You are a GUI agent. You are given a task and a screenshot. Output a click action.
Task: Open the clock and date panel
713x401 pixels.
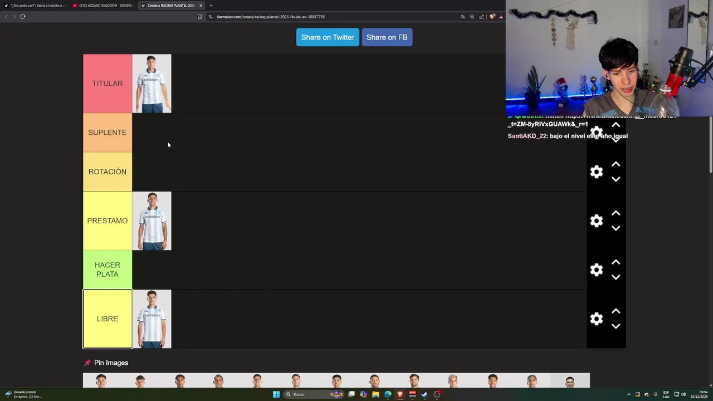tap(699, 394)
